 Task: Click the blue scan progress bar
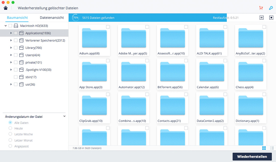click(x=148, y=17)
